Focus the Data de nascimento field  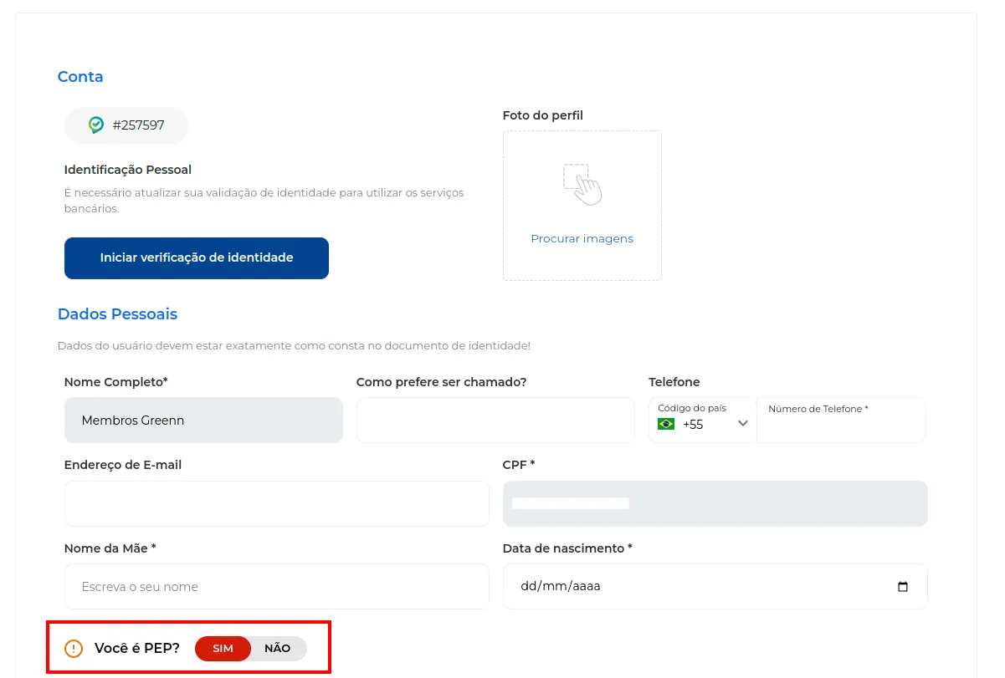coord(715,586)
